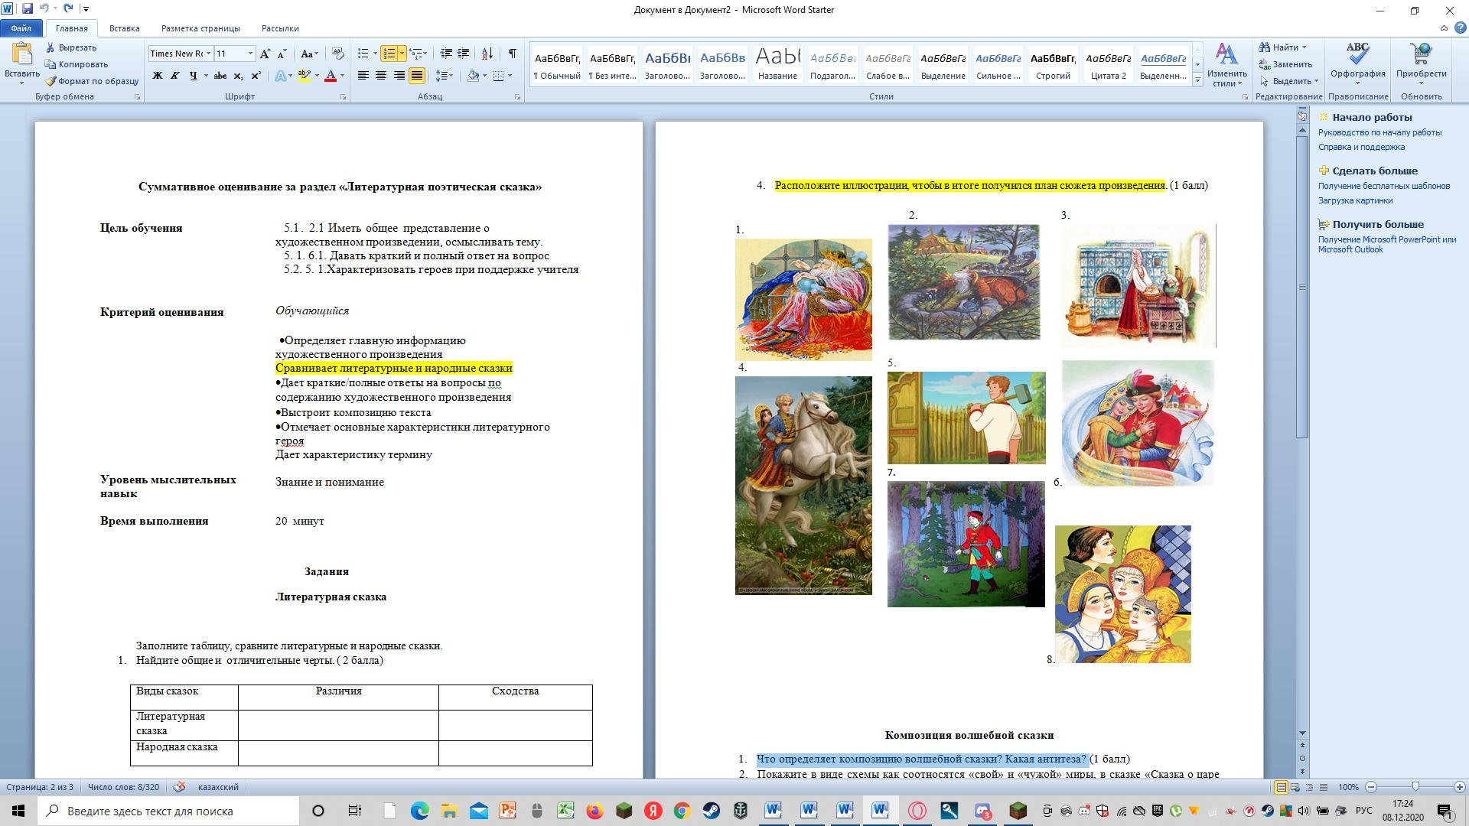Click the Clear Formatting eraser icon
This screenshot has width=1469, height=826.
click(337, 54)
